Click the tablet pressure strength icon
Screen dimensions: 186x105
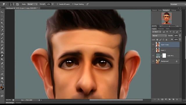click(x=87, y=4)
